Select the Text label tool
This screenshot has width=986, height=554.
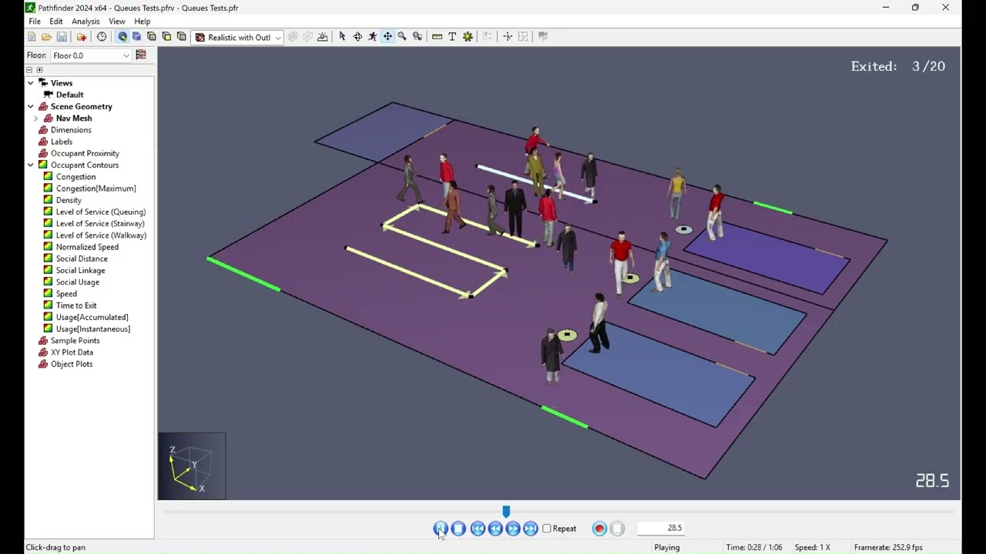pyautogui.click(x=452, y=37)
